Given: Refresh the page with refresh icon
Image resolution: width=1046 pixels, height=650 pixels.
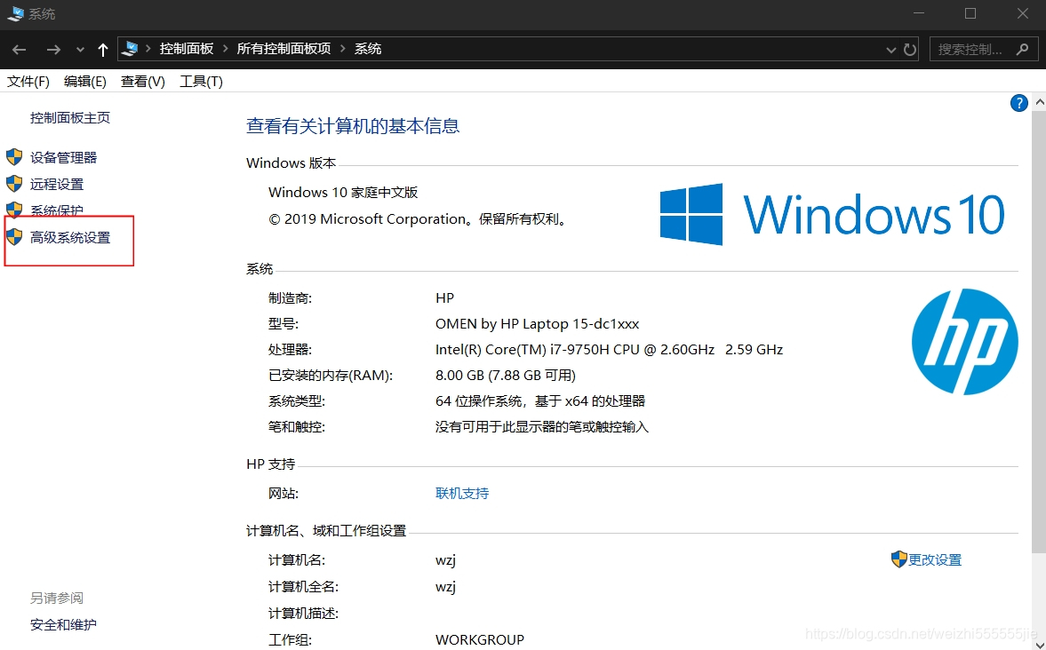Looking at the screenshot, I should (910, 50).
